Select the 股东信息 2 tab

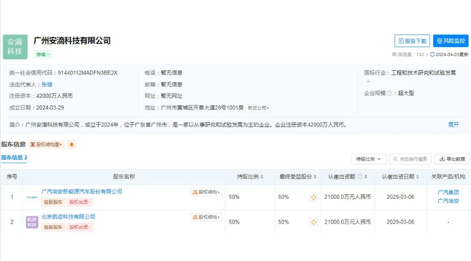14,157
